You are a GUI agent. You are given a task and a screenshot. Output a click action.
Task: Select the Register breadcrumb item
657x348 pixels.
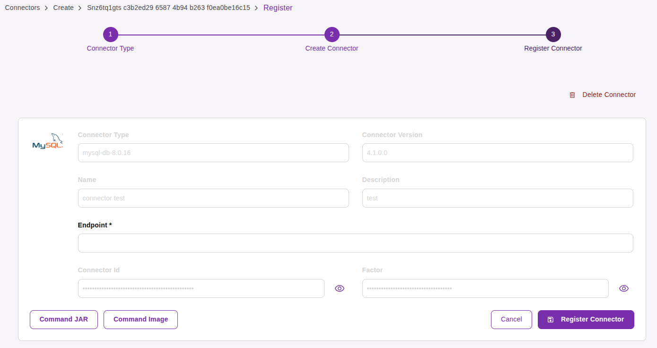[278, 8]
